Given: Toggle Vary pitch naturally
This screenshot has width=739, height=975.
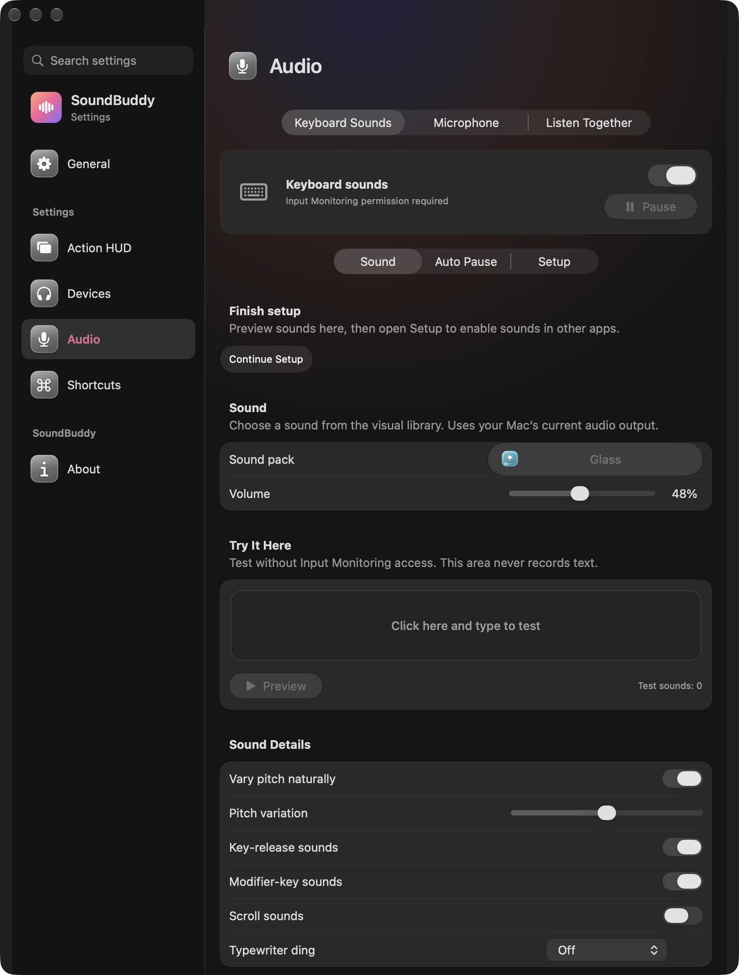Looking at the screenshot, I should click(x=682, y=779).
